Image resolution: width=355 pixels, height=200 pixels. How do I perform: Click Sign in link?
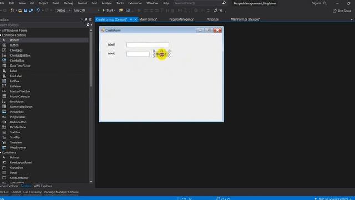(316, 3)
